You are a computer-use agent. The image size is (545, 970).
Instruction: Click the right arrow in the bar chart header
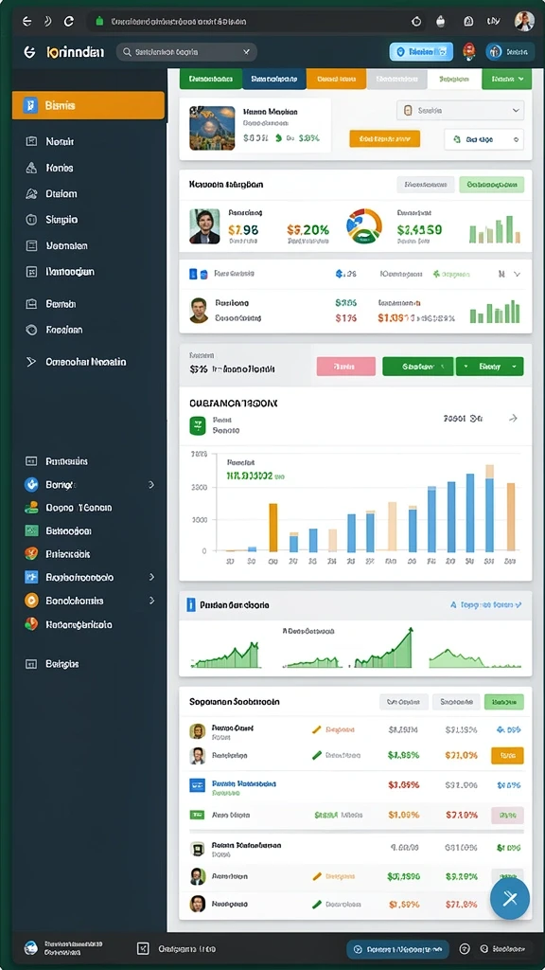click(513, 418)
